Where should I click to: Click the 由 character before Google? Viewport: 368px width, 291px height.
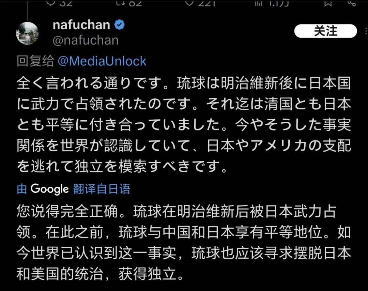22,189
